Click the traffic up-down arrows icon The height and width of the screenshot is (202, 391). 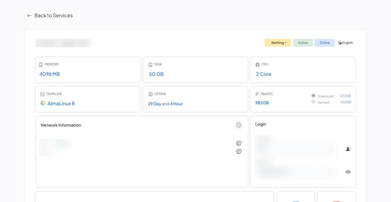click(x=257, y=94)
